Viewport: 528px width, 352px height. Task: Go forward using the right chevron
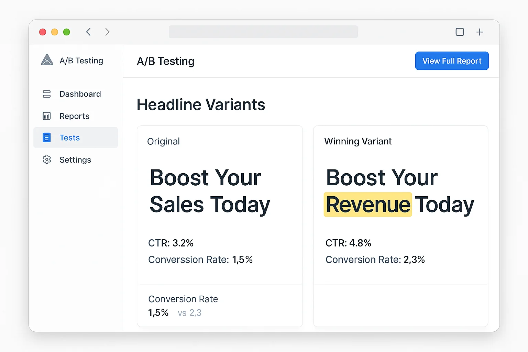tap(107, 32)
